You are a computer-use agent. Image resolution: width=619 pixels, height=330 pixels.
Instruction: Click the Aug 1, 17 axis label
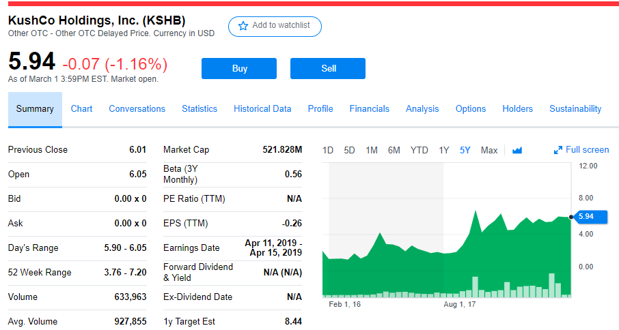460,304
